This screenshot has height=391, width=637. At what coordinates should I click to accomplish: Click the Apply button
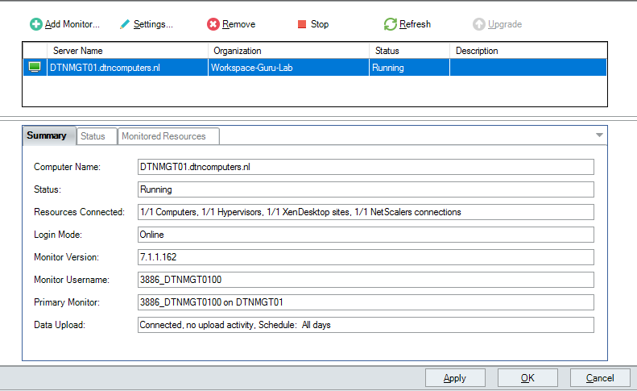(455, 378)
